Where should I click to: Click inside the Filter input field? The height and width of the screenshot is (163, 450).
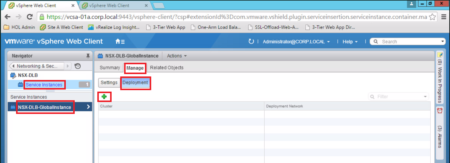coord(399,97)
